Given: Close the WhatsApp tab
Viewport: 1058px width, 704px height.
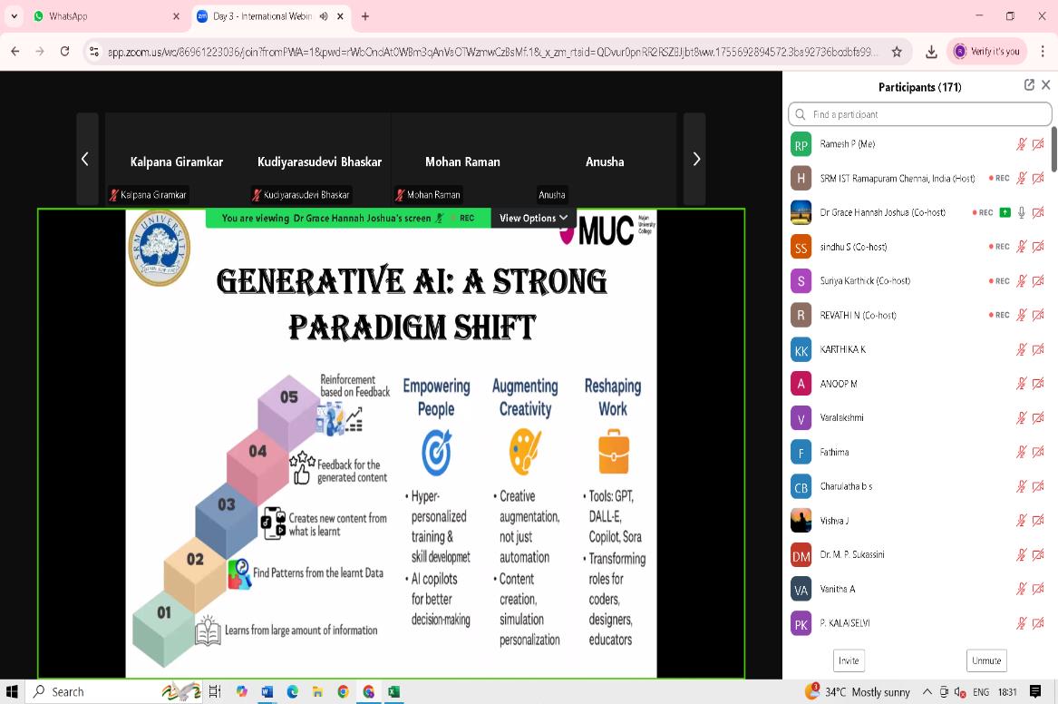Looking at the screenshot, I should [176, 16].
